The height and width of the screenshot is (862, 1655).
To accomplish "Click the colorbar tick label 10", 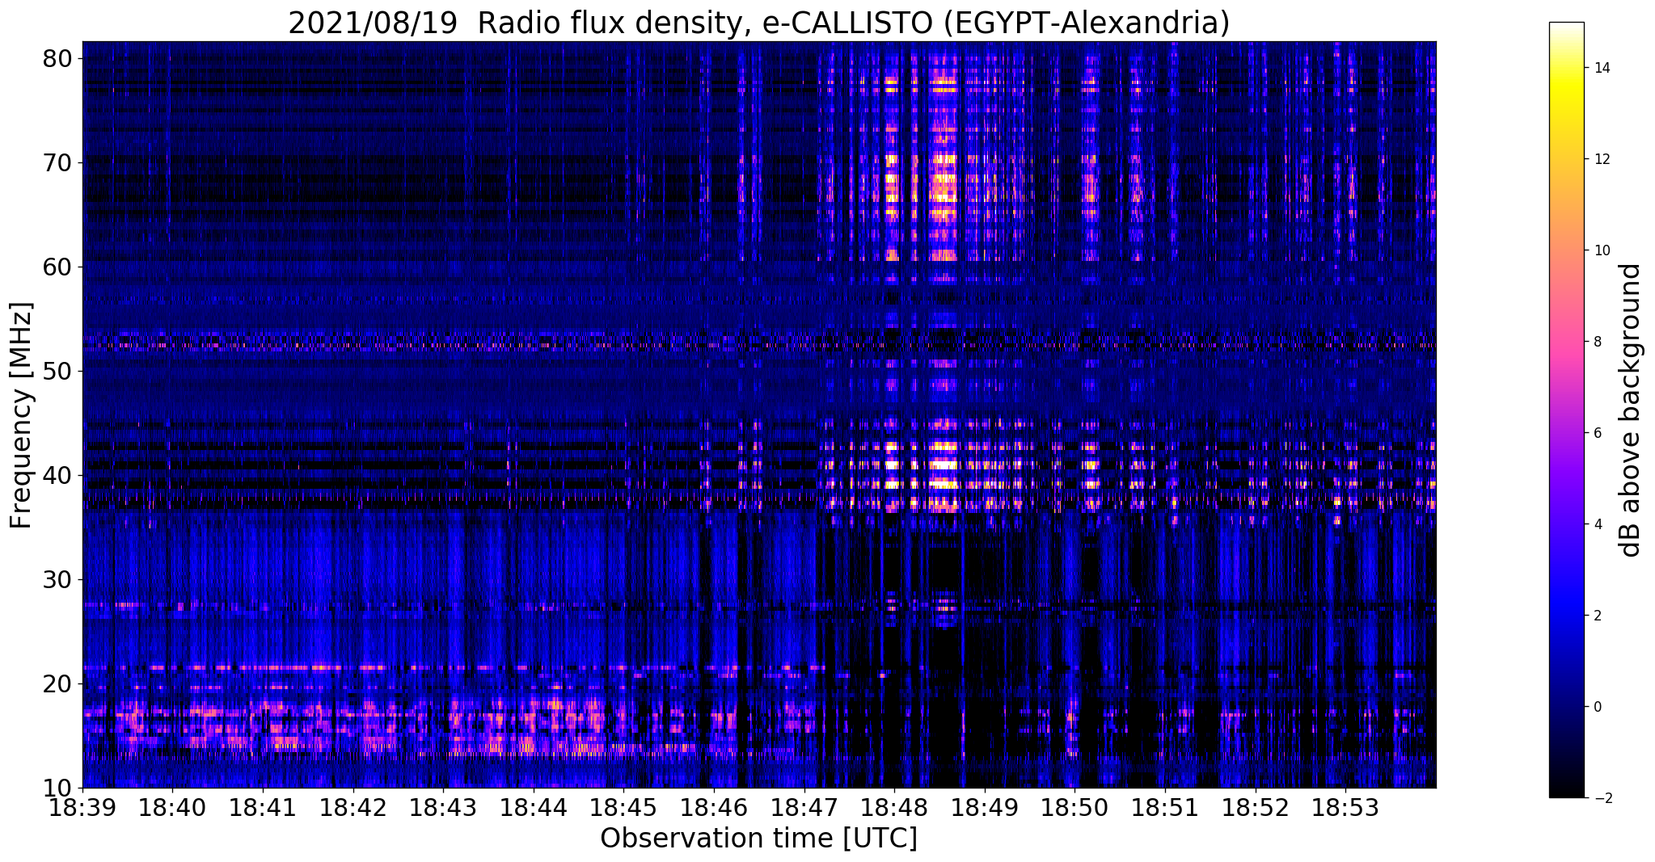I will pyautogui.click(x=1602, y=250).
